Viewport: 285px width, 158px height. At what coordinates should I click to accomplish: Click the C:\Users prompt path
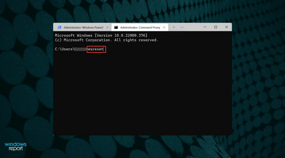(x=71, y=49)
